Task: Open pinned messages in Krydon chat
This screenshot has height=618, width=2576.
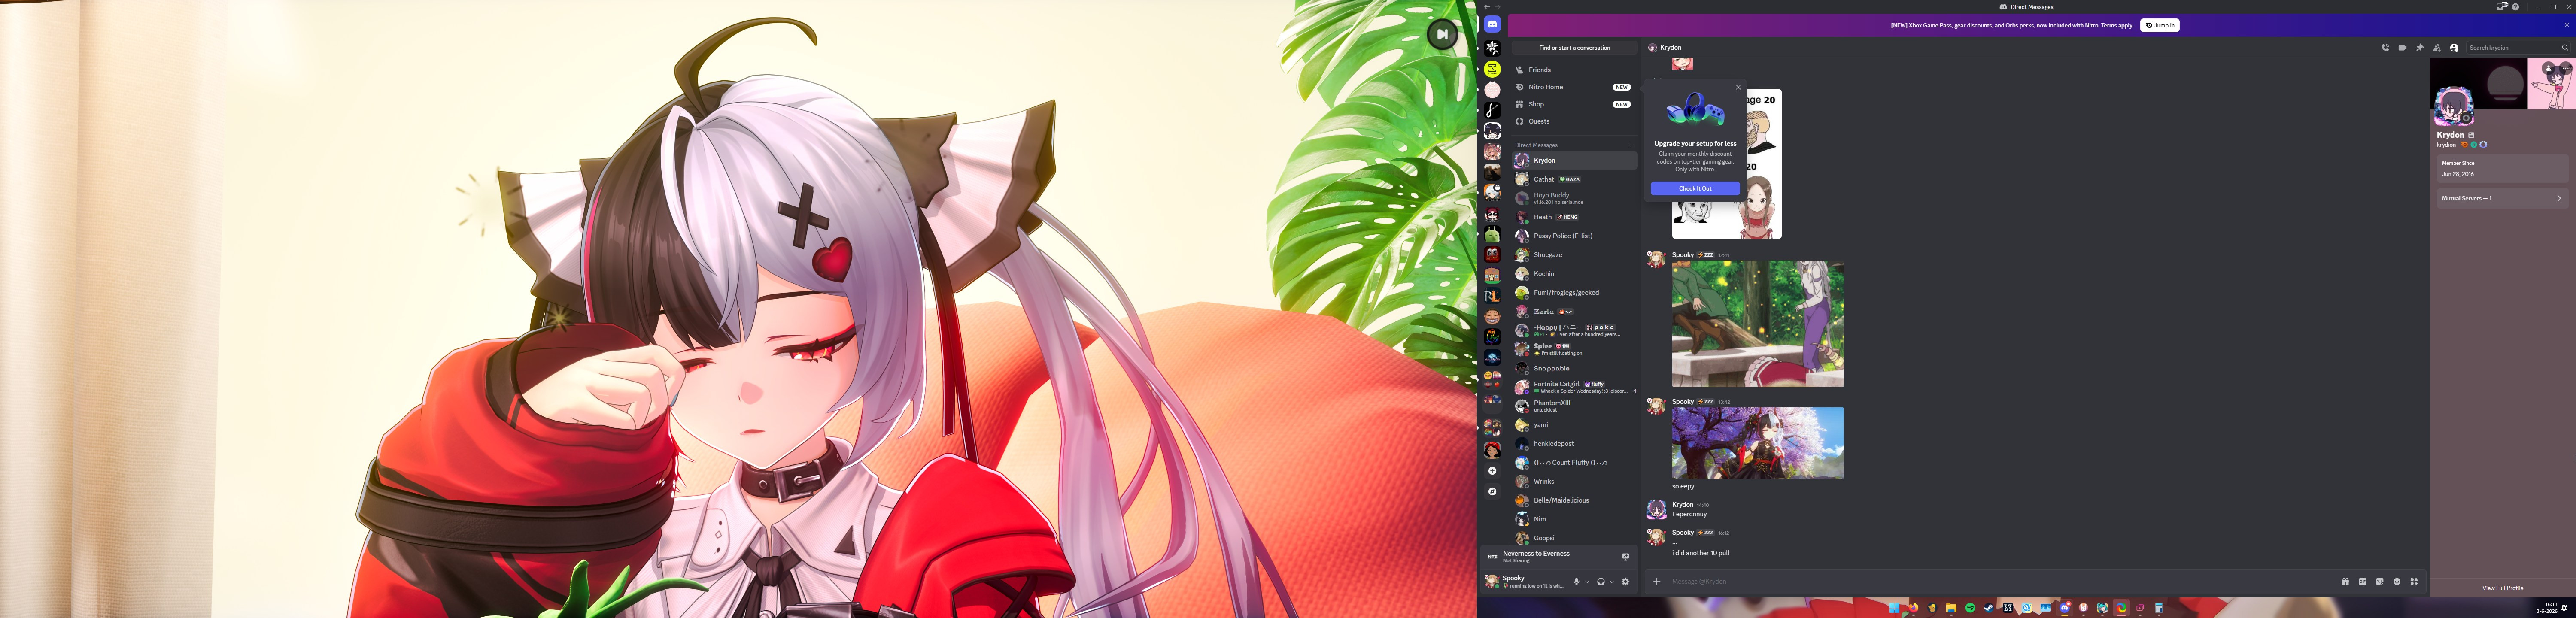Action: tap(2420, 48)
